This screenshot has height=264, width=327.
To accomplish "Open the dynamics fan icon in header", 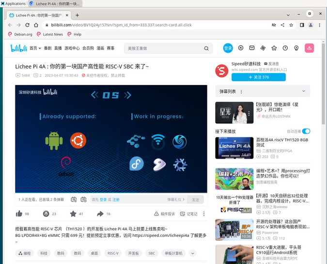I will pos(263,48).
